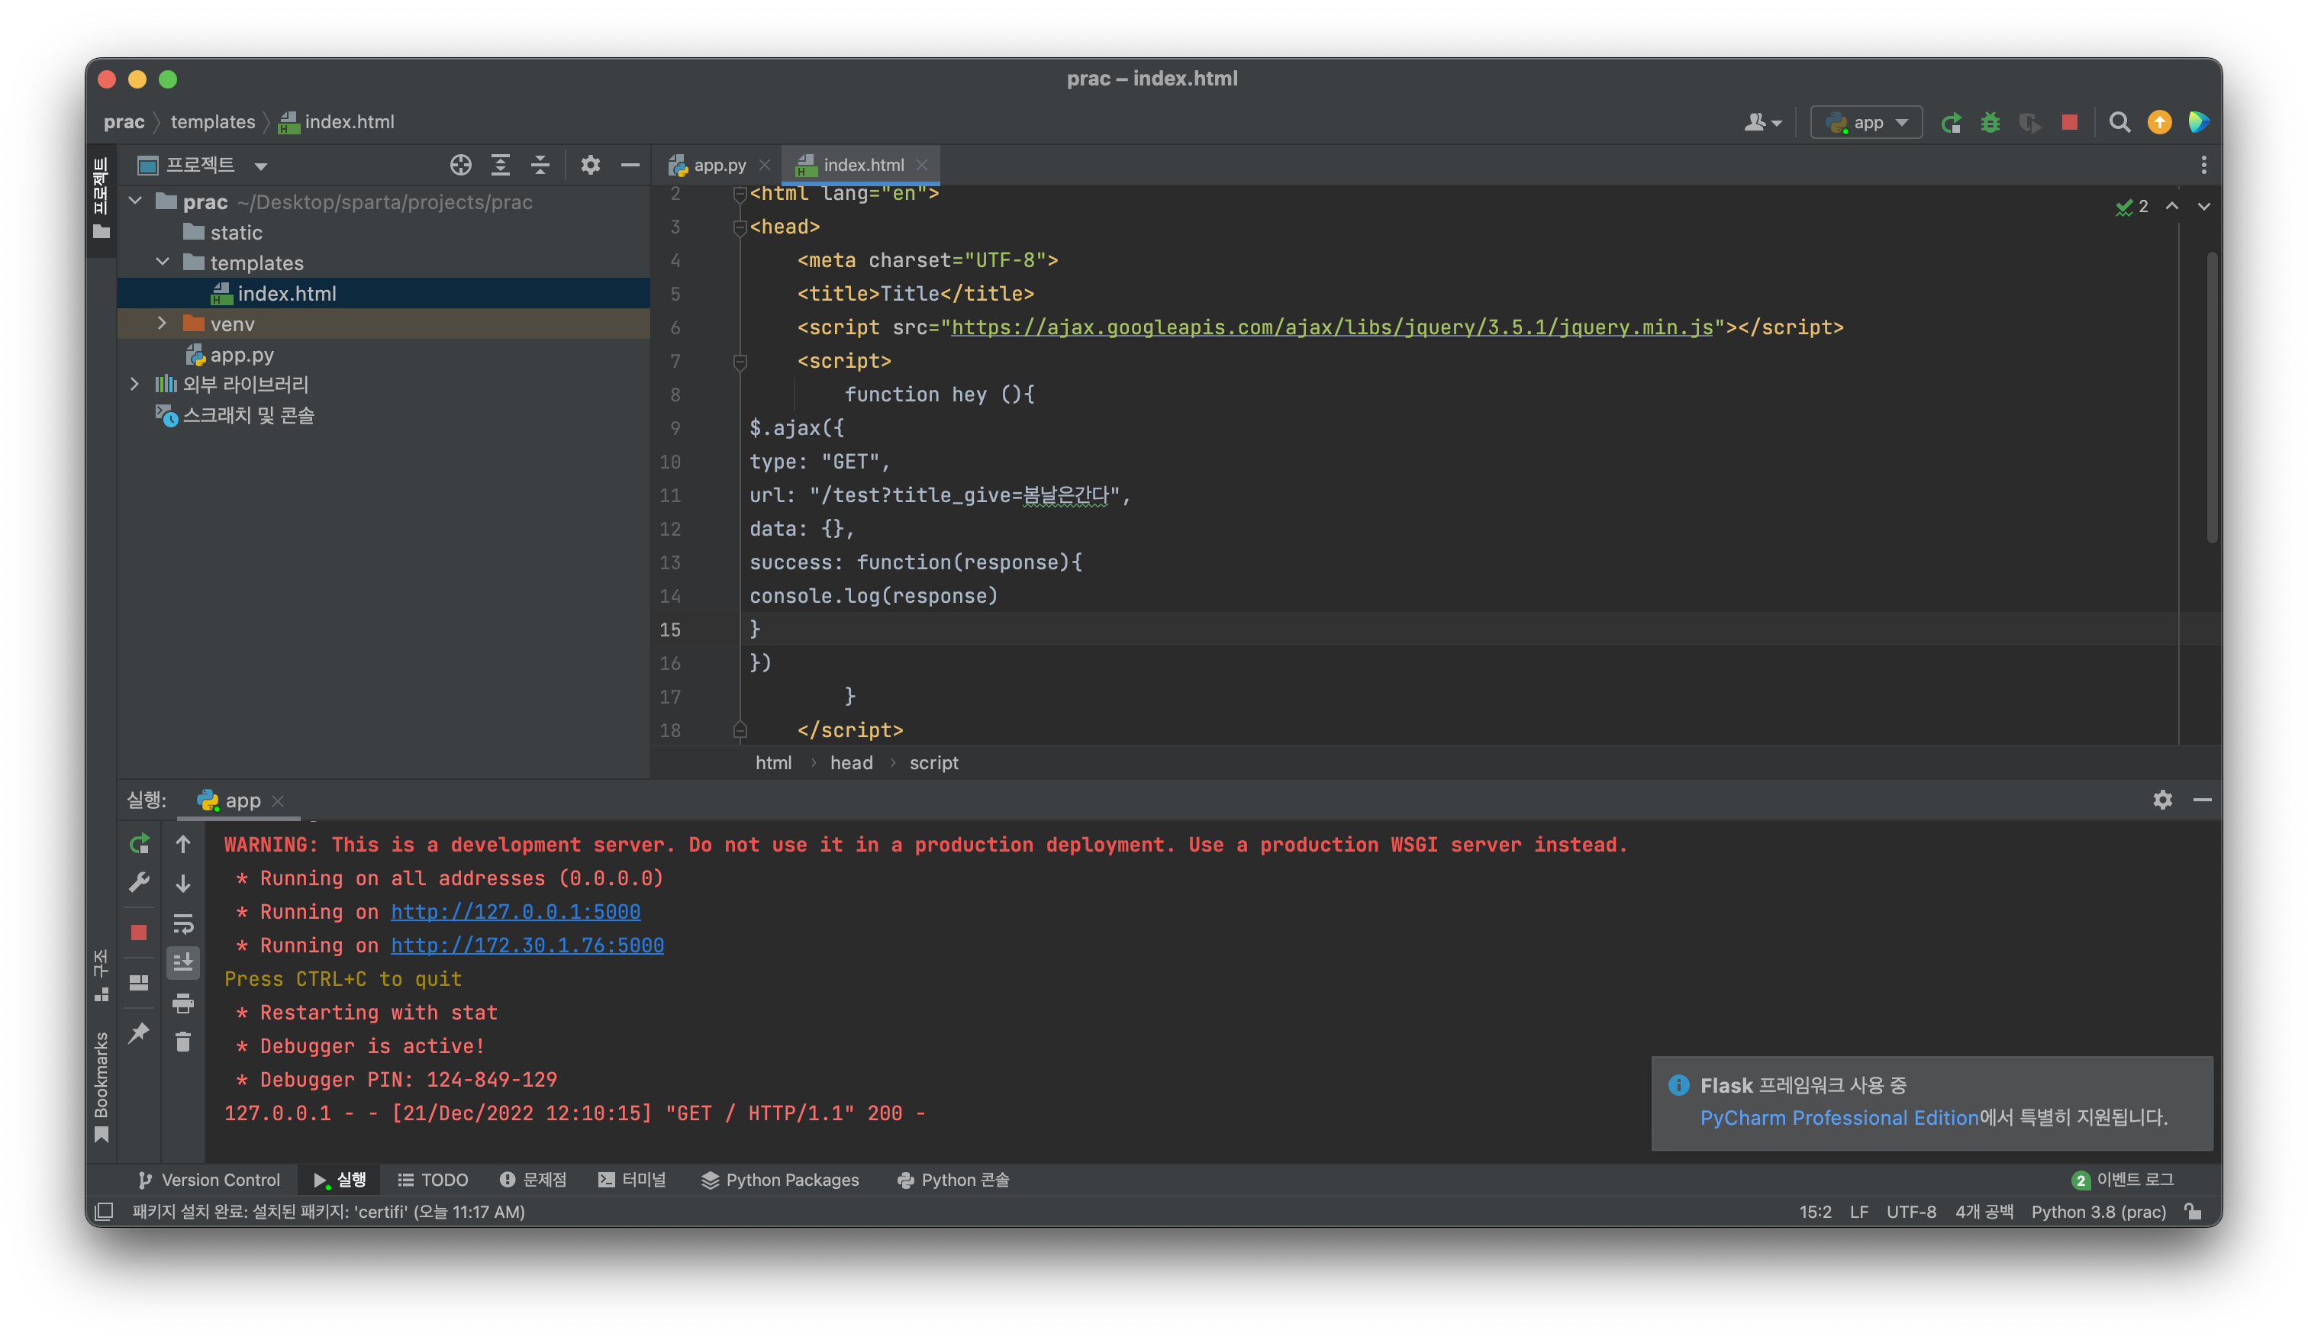Start debugging app with the bug icon
This screenshot has width=2308, height=1340.
1990,123
